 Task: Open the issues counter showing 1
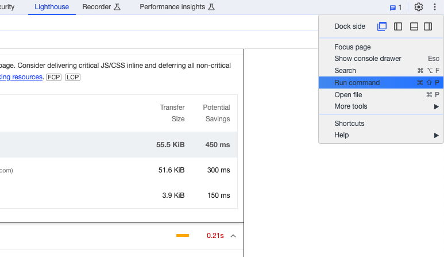(x=396, y=7)
